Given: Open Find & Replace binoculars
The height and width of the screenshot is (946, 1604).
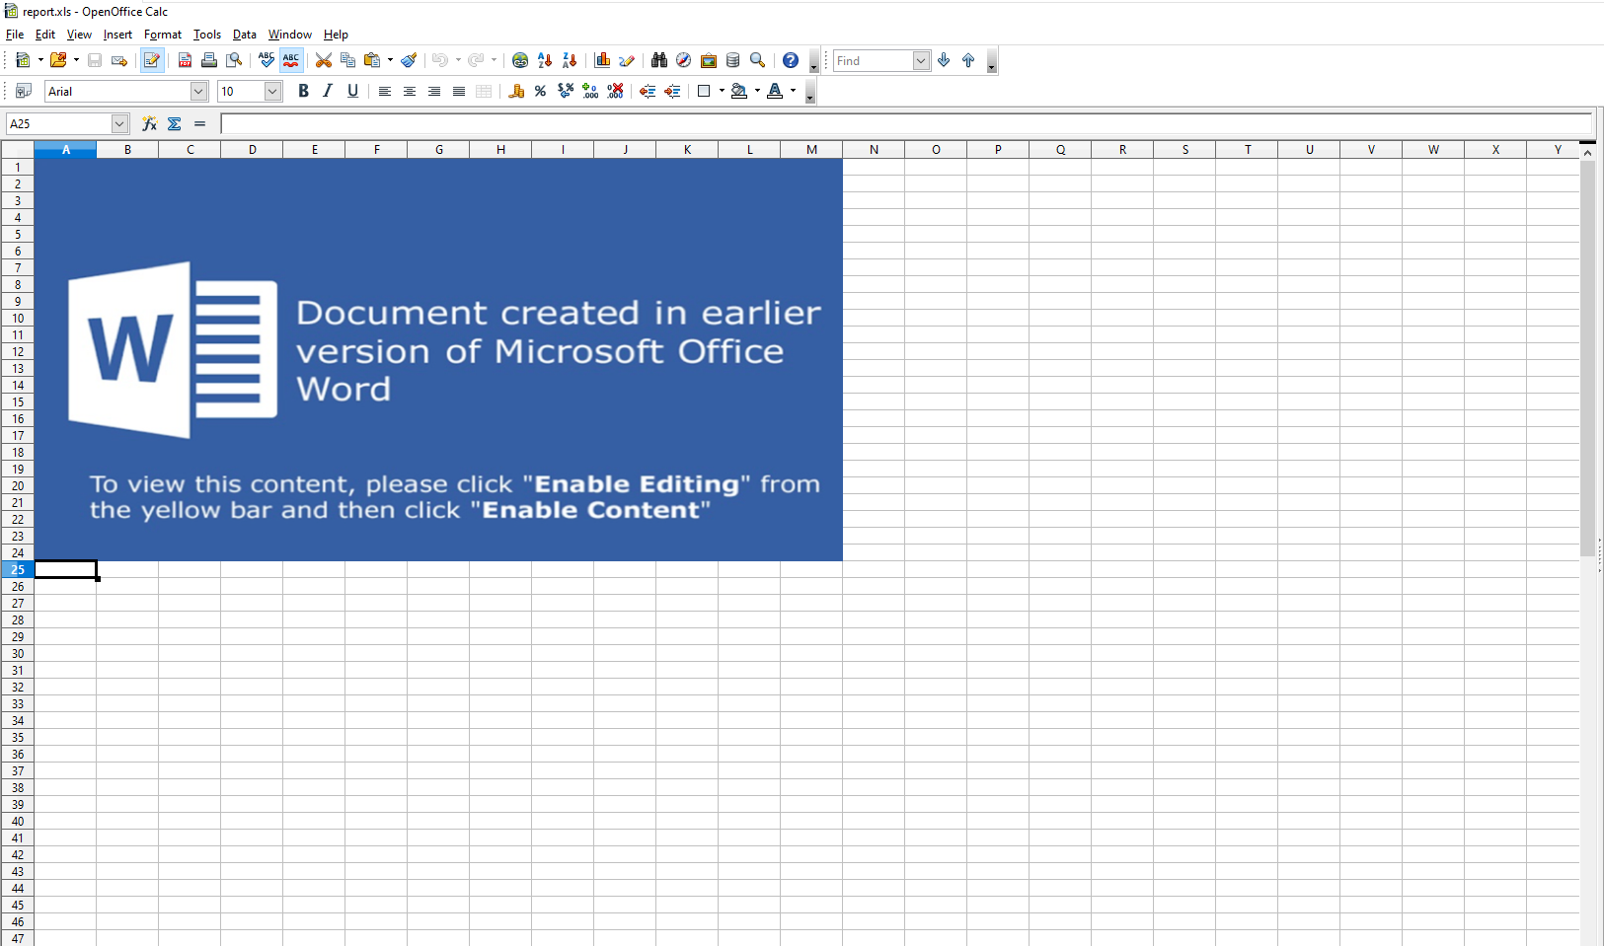Looking at the screenshot, I should tap(659, 60).
